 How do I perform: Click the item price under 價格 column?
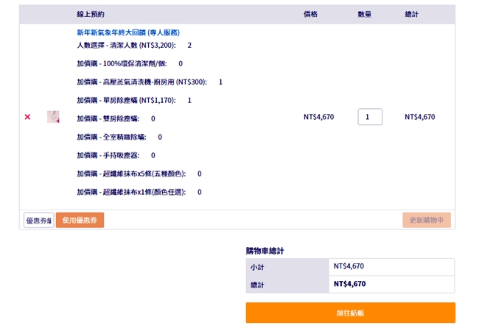tap(319, 117)
